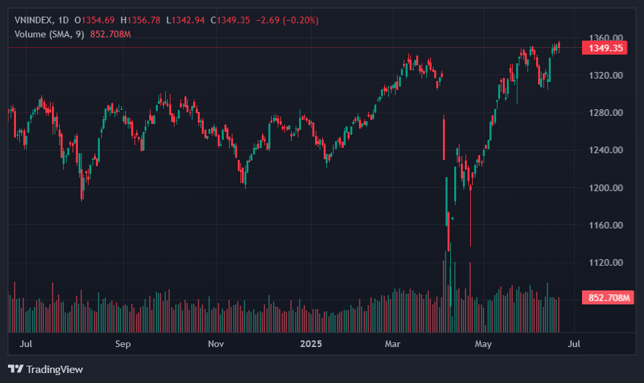Click the −2.69 (−0.20%) change value

coord(287,20)
